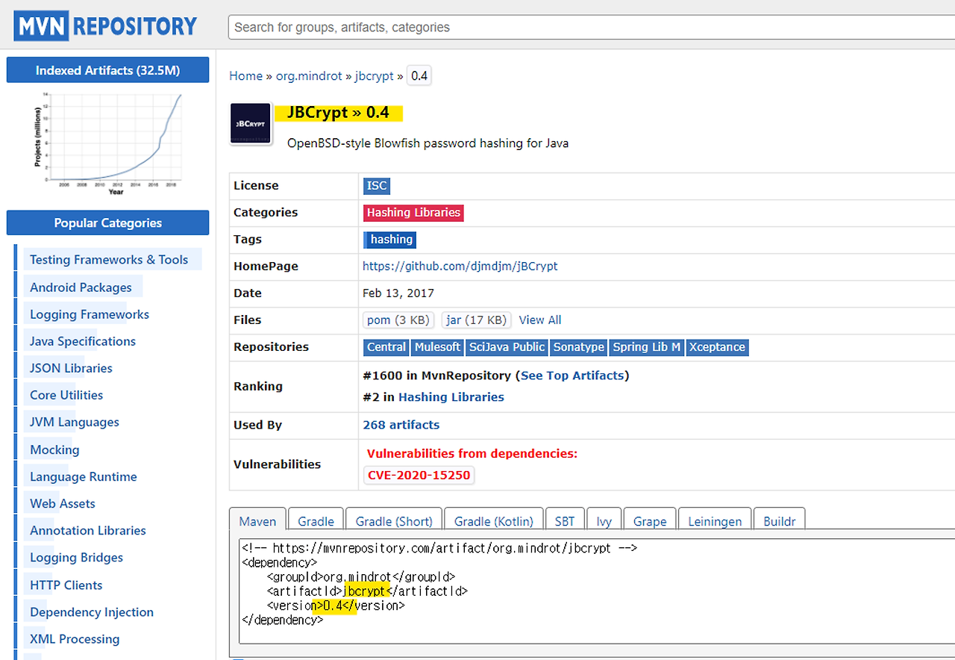The height and width of the screenshot is (660, 955).
Task: Download the jar (17 KB) file
Action: click(477, 320)
